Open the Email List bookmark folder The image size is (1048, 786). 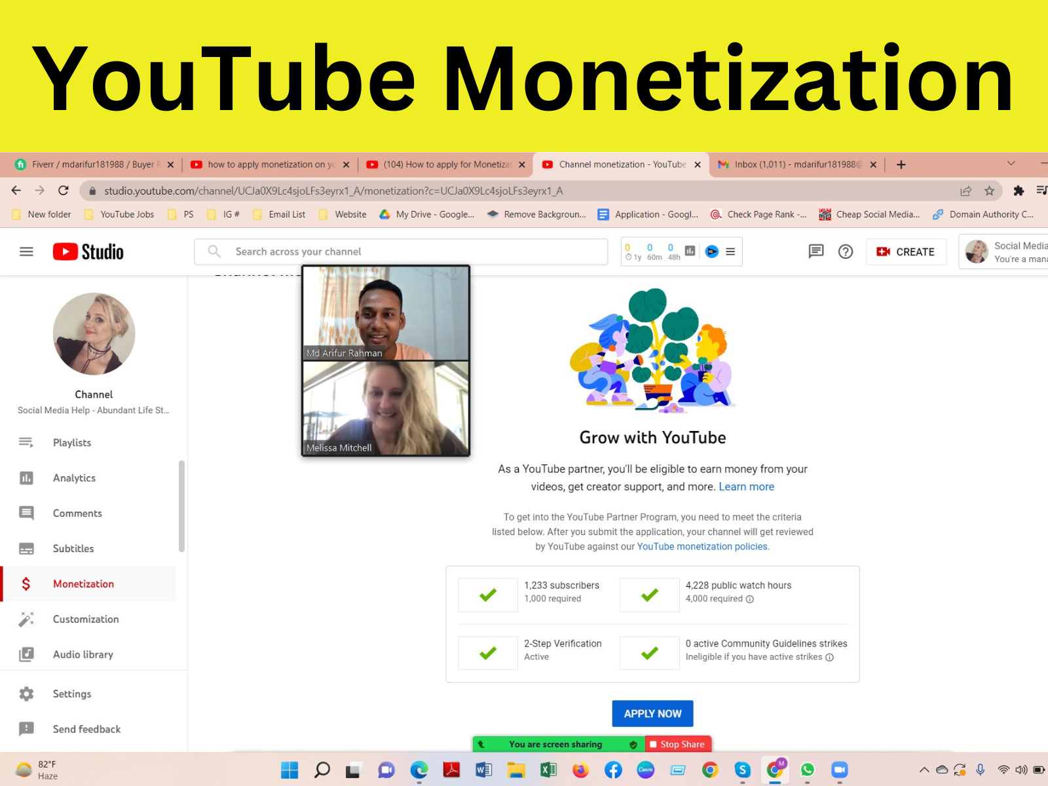click(x=279, y=214)
